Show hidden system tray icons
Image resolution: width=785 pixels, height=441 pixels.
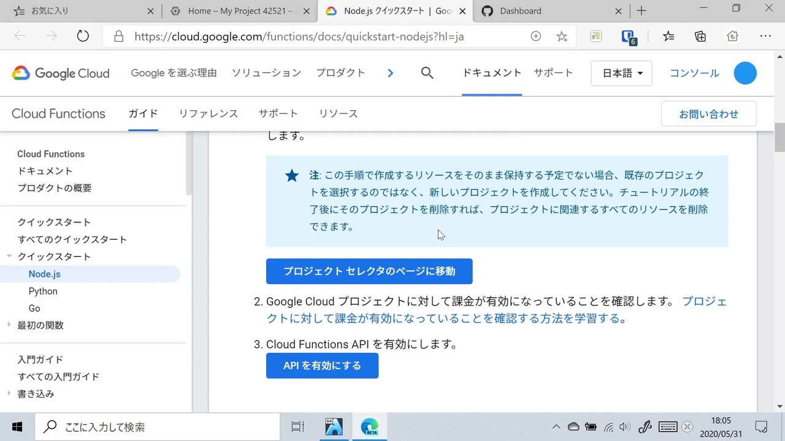[556, 427]
